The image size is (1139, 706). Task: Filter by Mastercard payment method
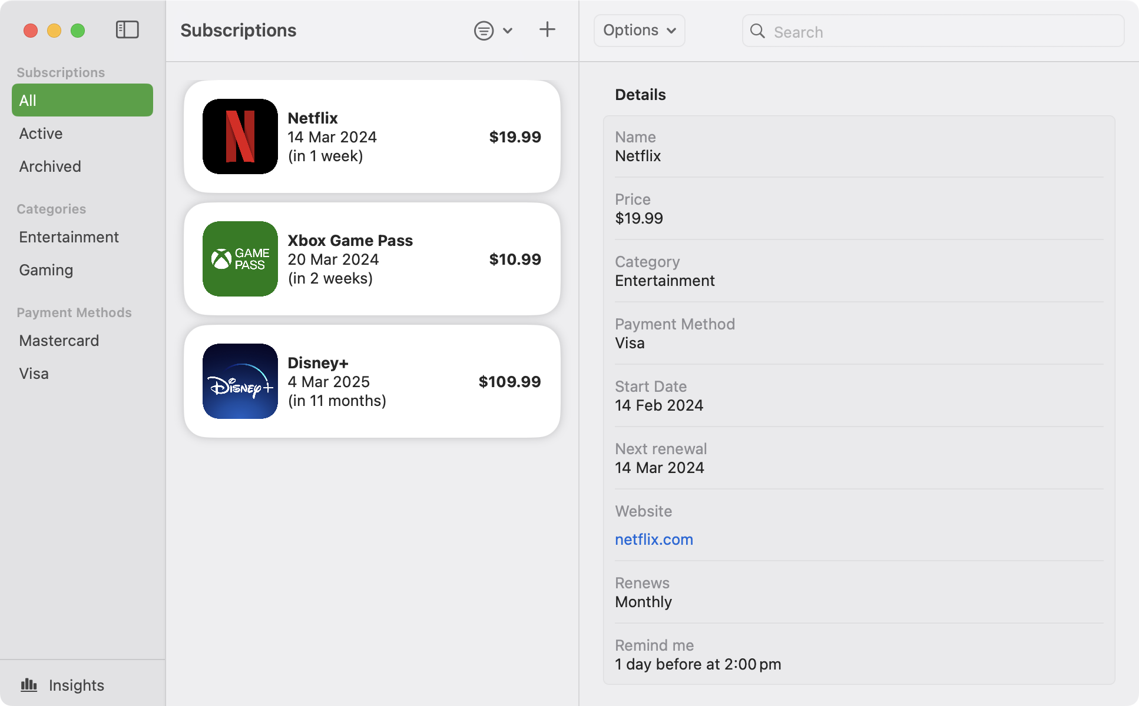(59, 341)
